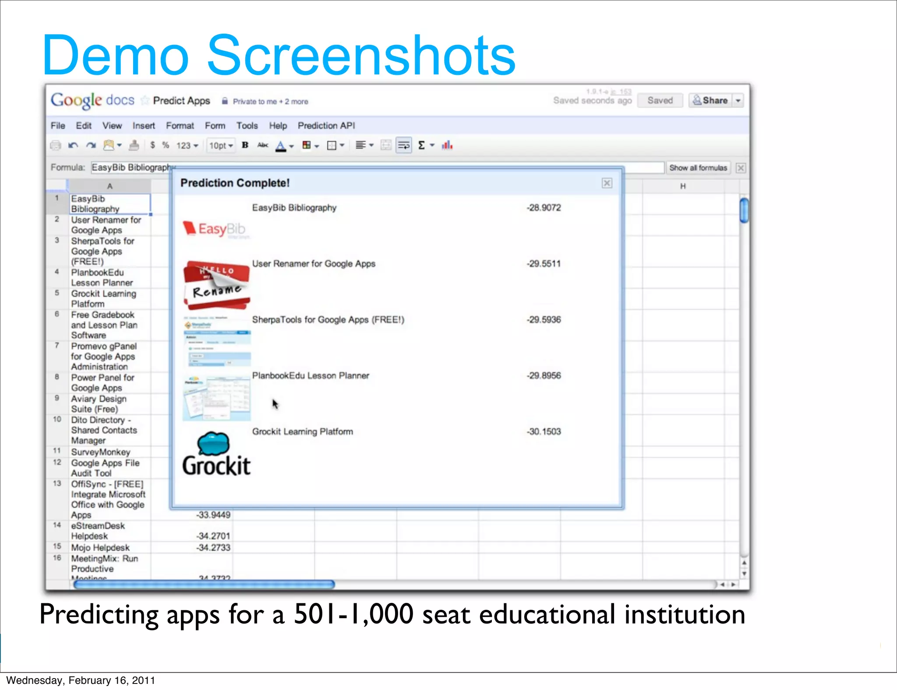Image resolution: width=897 pixels, height=690 pixels.
Task: Click the Hello Rename badge thumbnail
Action: [x=217, y=285]
